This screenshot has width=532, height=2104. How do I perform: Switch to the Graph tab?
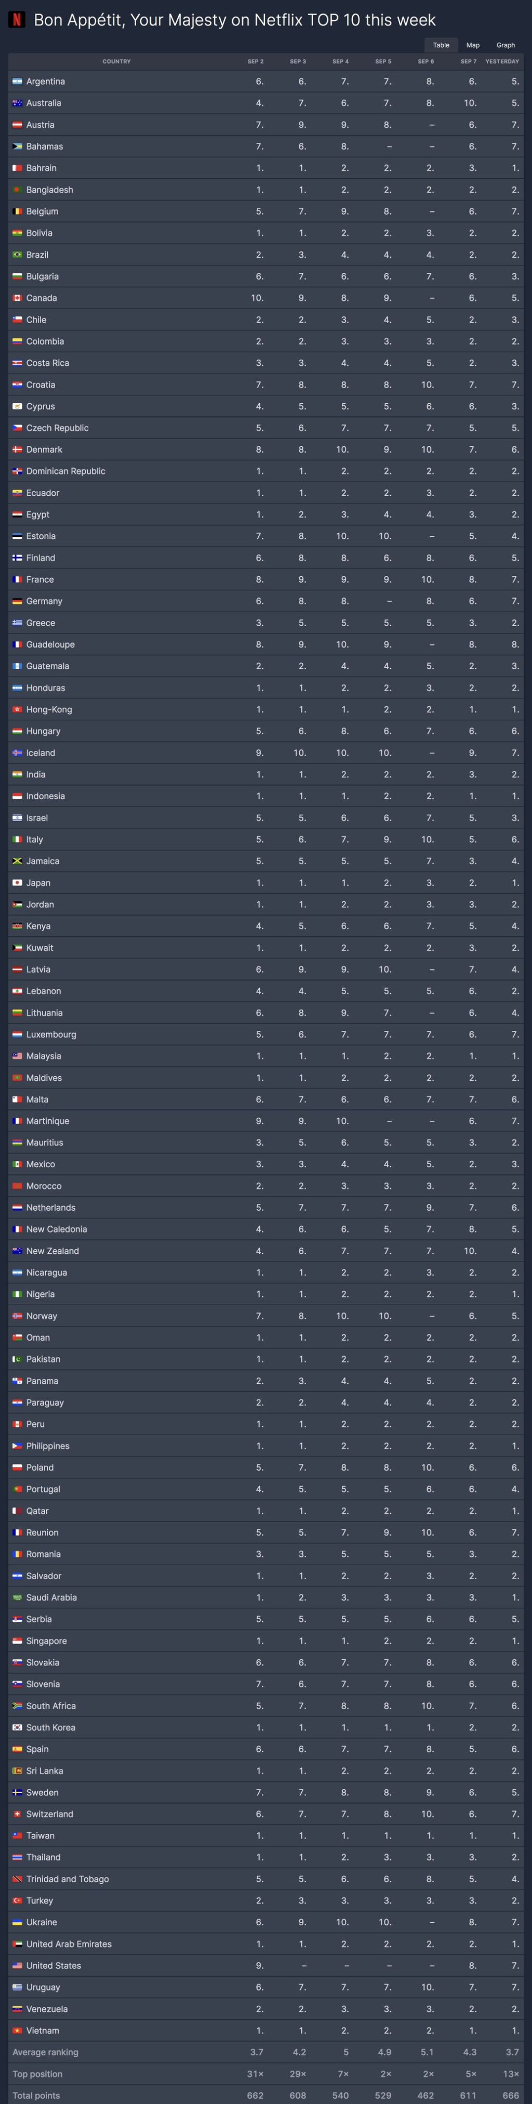pos(505,45)
